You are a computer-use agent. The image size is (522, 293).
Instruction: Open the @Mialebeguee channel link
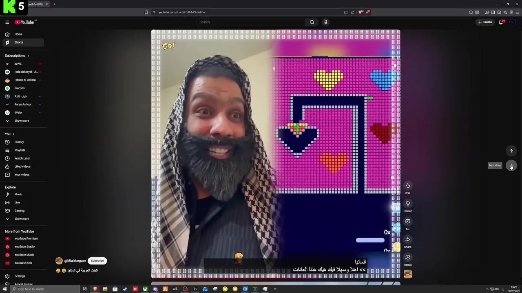(x=75, y=261)
